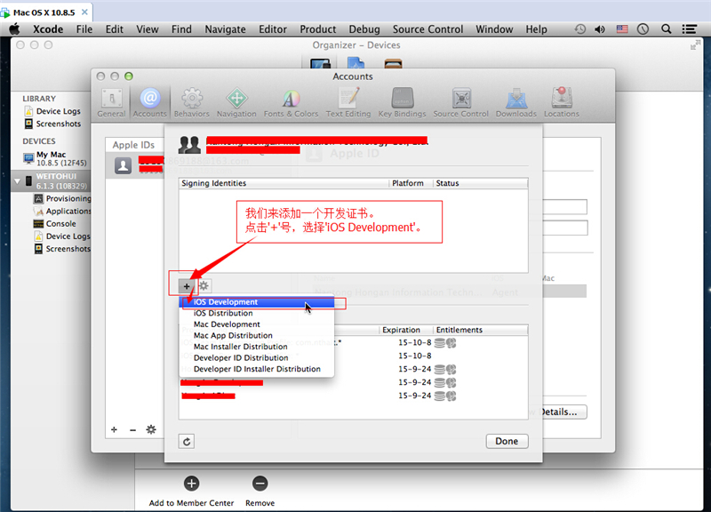
Task: Choose Mac App Distribution from the menu
Action: pos(257,336)
